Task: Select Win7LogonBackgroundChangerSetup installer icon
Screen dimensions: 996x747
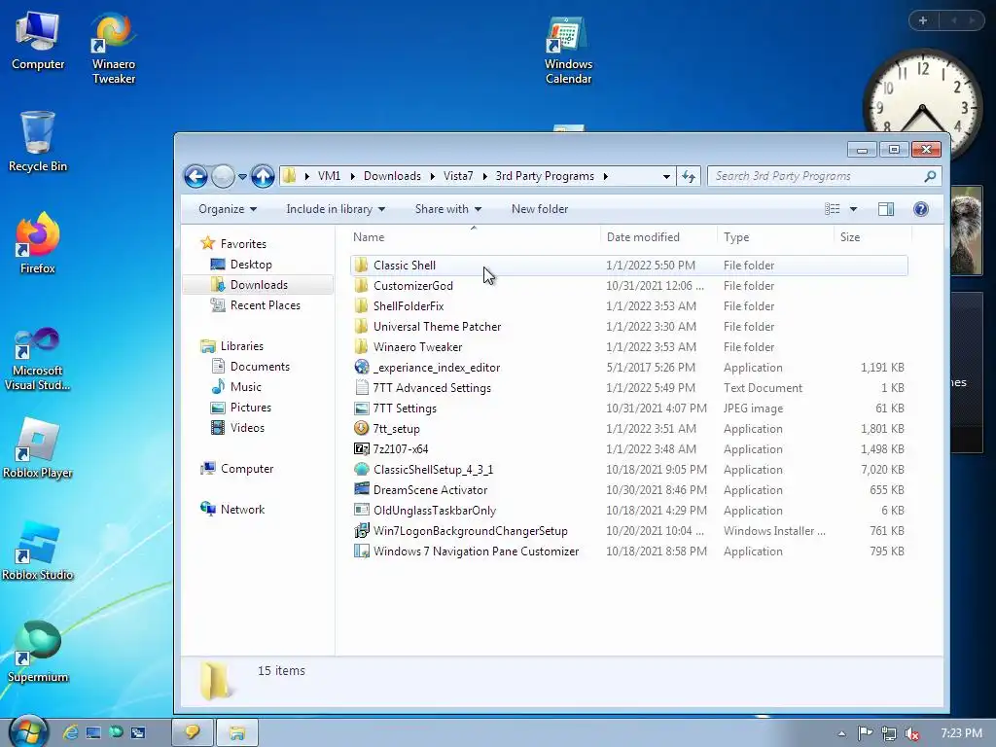Action: tap(362, 530)
